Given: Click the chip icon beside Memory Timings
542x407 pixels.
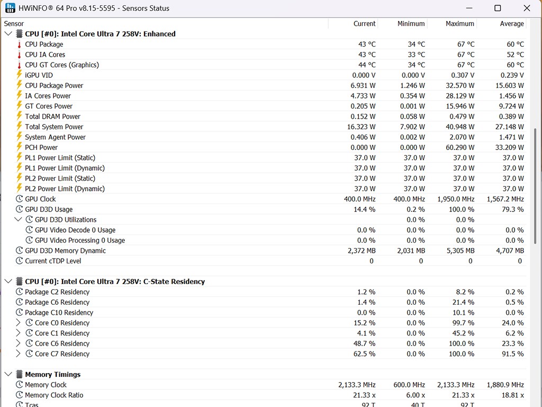Looking at the screenshot, I should (x=20, y=375).
